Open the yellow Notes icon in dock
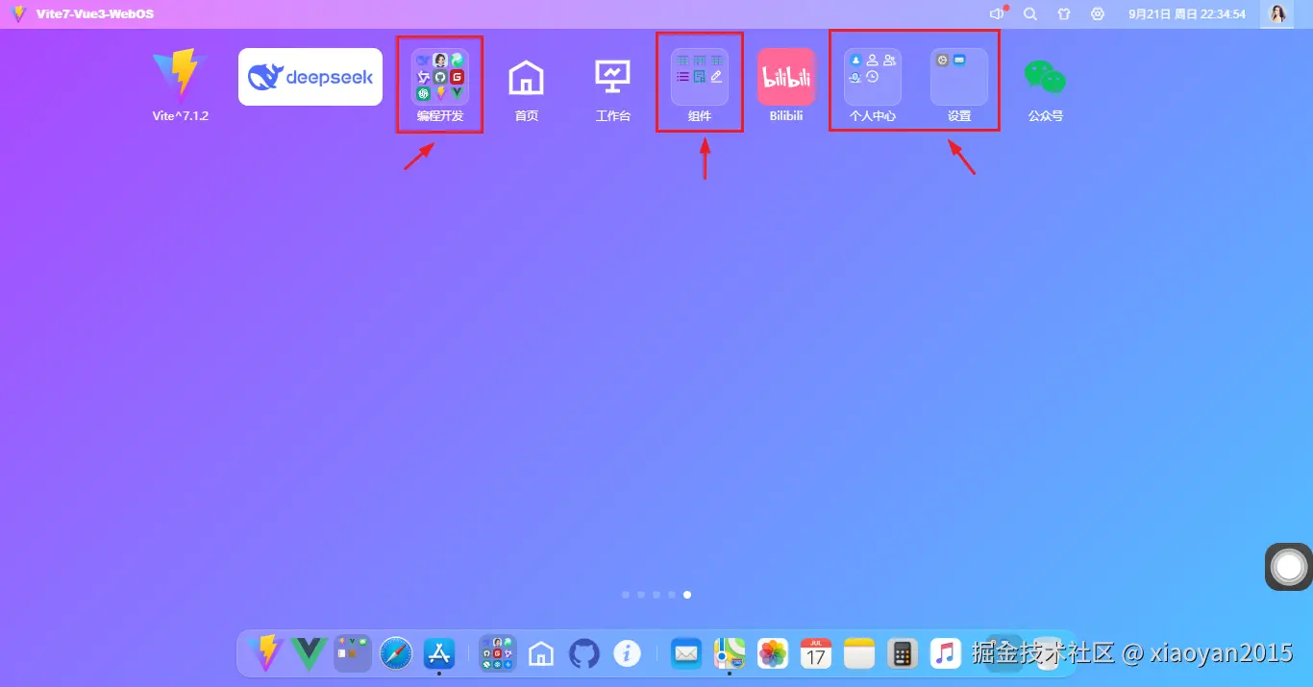1313x687 pixels. pos(859,653)
